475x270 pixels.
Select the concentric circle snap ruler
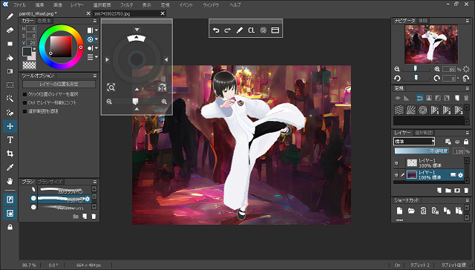(422, 110)
